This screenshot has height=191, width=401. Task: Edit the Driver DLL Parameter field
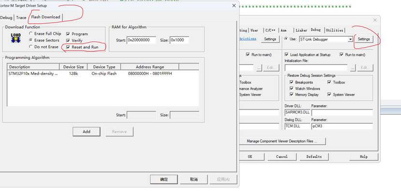coord(342,112)
